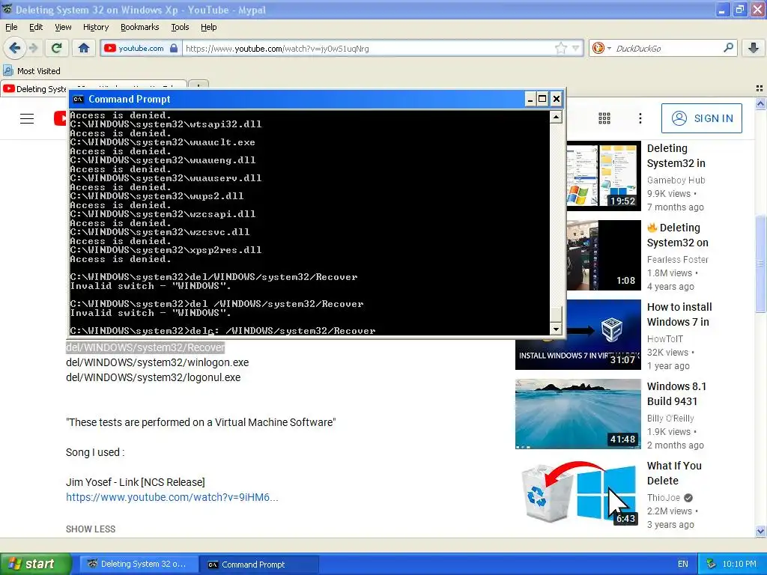Click the Most Visited bookmark icon
Screen dimensions: 767x575
click(7, 70)
